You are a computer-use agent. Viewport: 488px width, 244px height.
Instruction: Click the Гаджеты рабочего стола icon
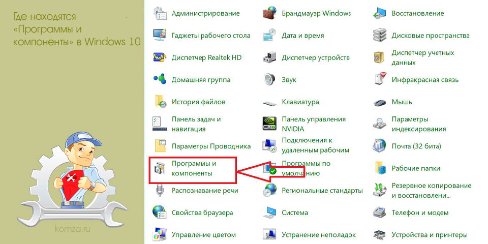160,35
